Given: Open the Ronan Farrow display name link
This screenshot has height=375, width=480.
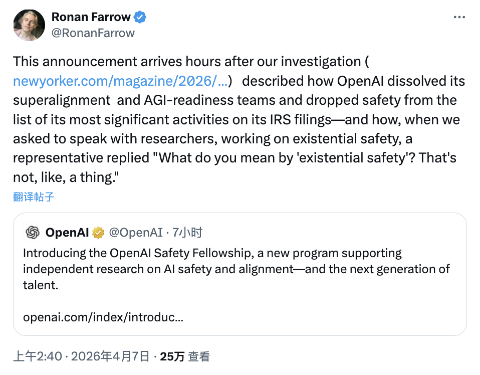Looking at the screenshot, I should pos(91,17).
